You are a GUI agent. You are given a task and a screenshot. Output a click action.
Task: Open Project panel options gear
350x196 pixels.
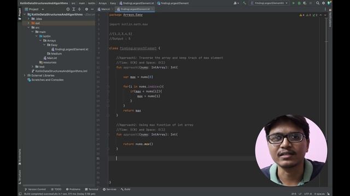[x=86, y=9]
